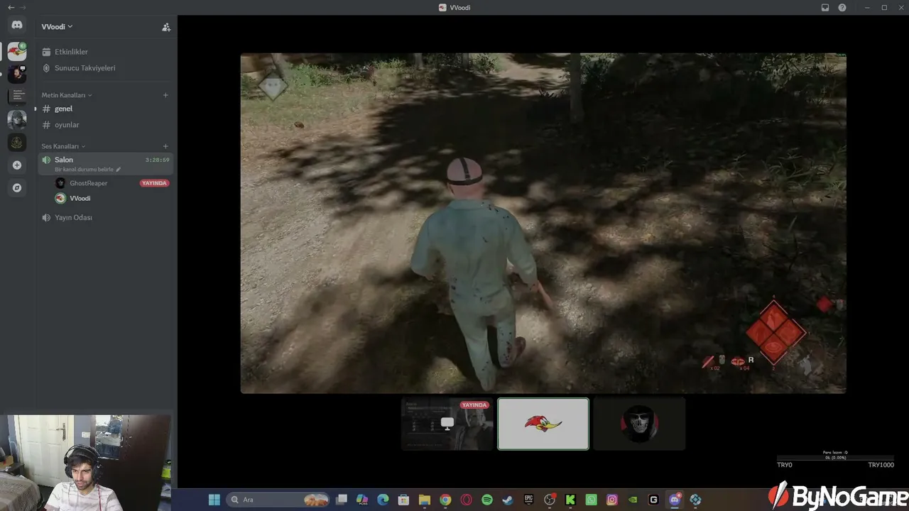Select the Woody Woodpecker server icon
Screen dimensions: 909x511
pos(17,51)
